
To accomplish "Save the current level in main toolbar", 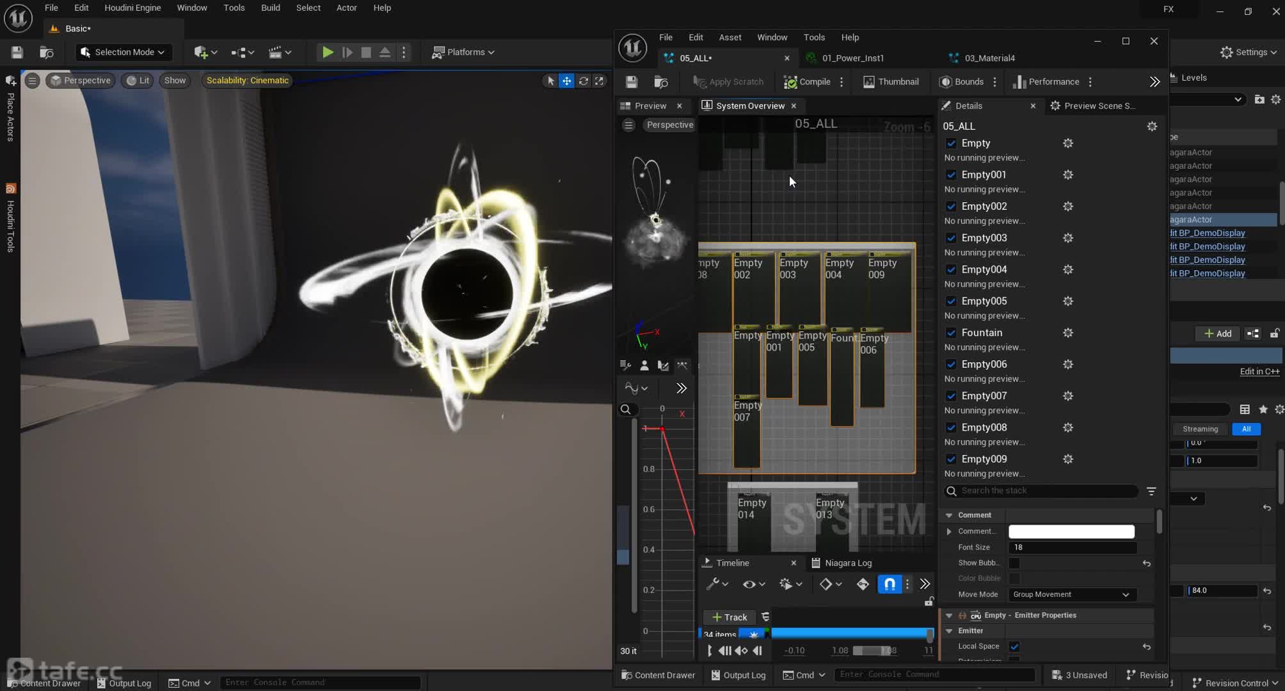I will pyautogui.click(x=17, y=52).
